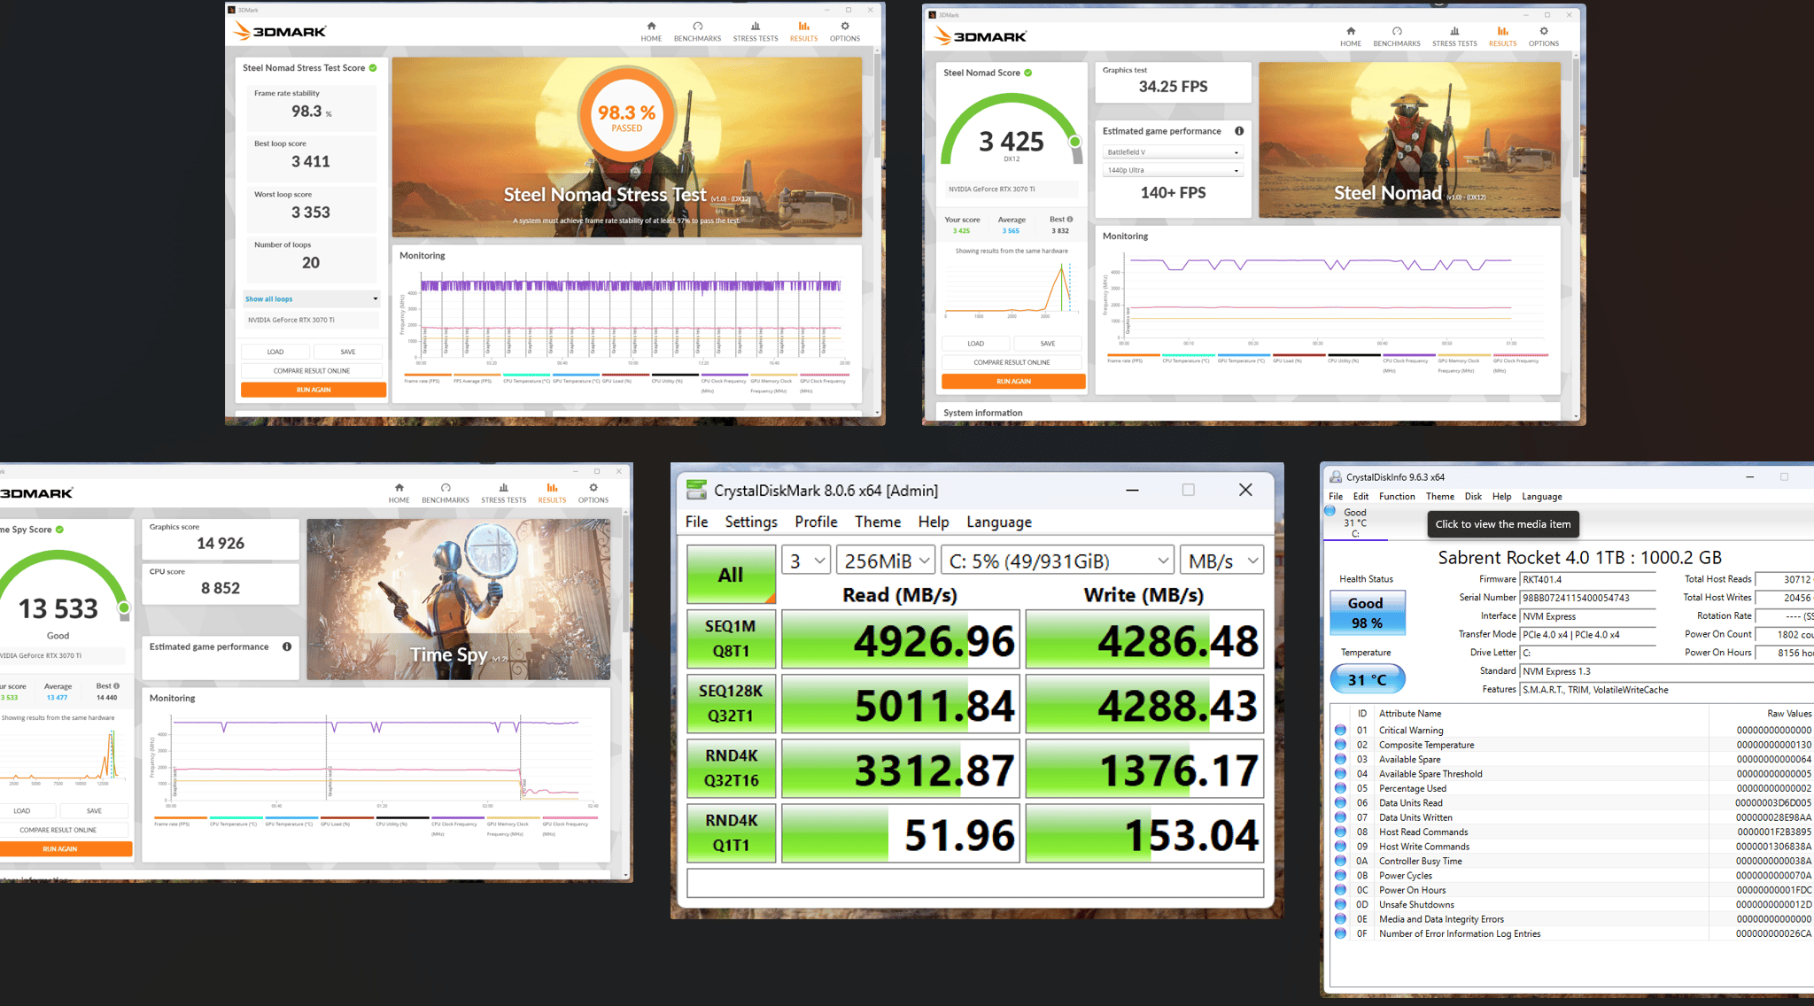The height and width of the screenshot is (1006, 1814).
Task: Open Benchmarks in Steel Nomad Stress Test window
Action: pyautogui.click(x=697, y=31)
